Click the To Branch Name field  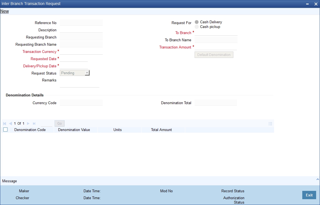tap(216, 40)
